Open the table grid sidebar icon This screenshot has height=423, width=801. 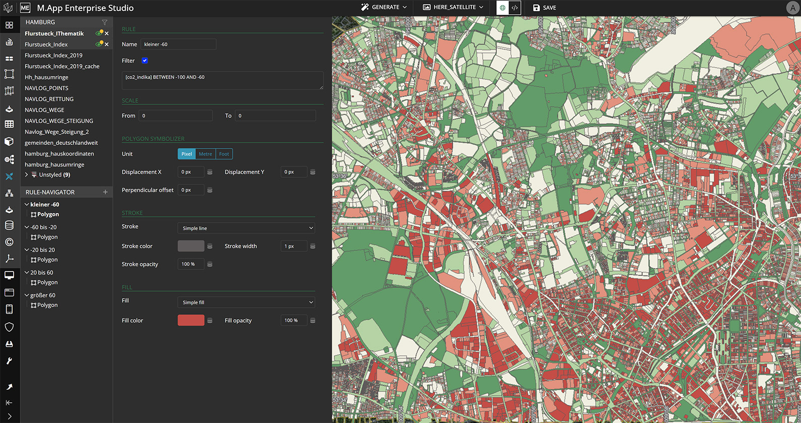(x=9, y=124)
